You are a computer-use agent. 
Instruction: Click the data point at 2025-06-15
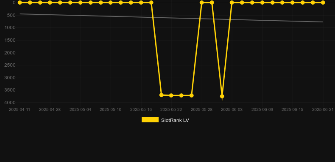pos(293,3)
